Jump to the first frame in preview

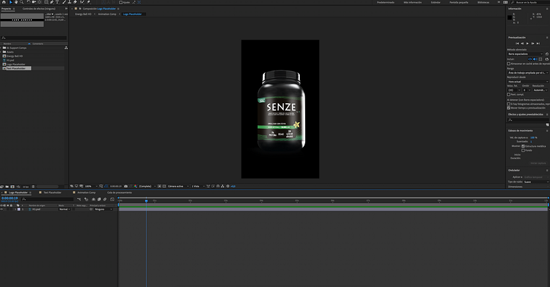[517, 44]
